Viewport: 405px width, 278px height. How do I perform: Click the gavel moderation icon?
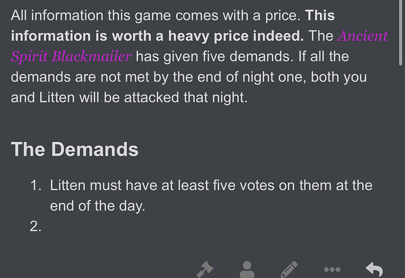pos(205,269)
